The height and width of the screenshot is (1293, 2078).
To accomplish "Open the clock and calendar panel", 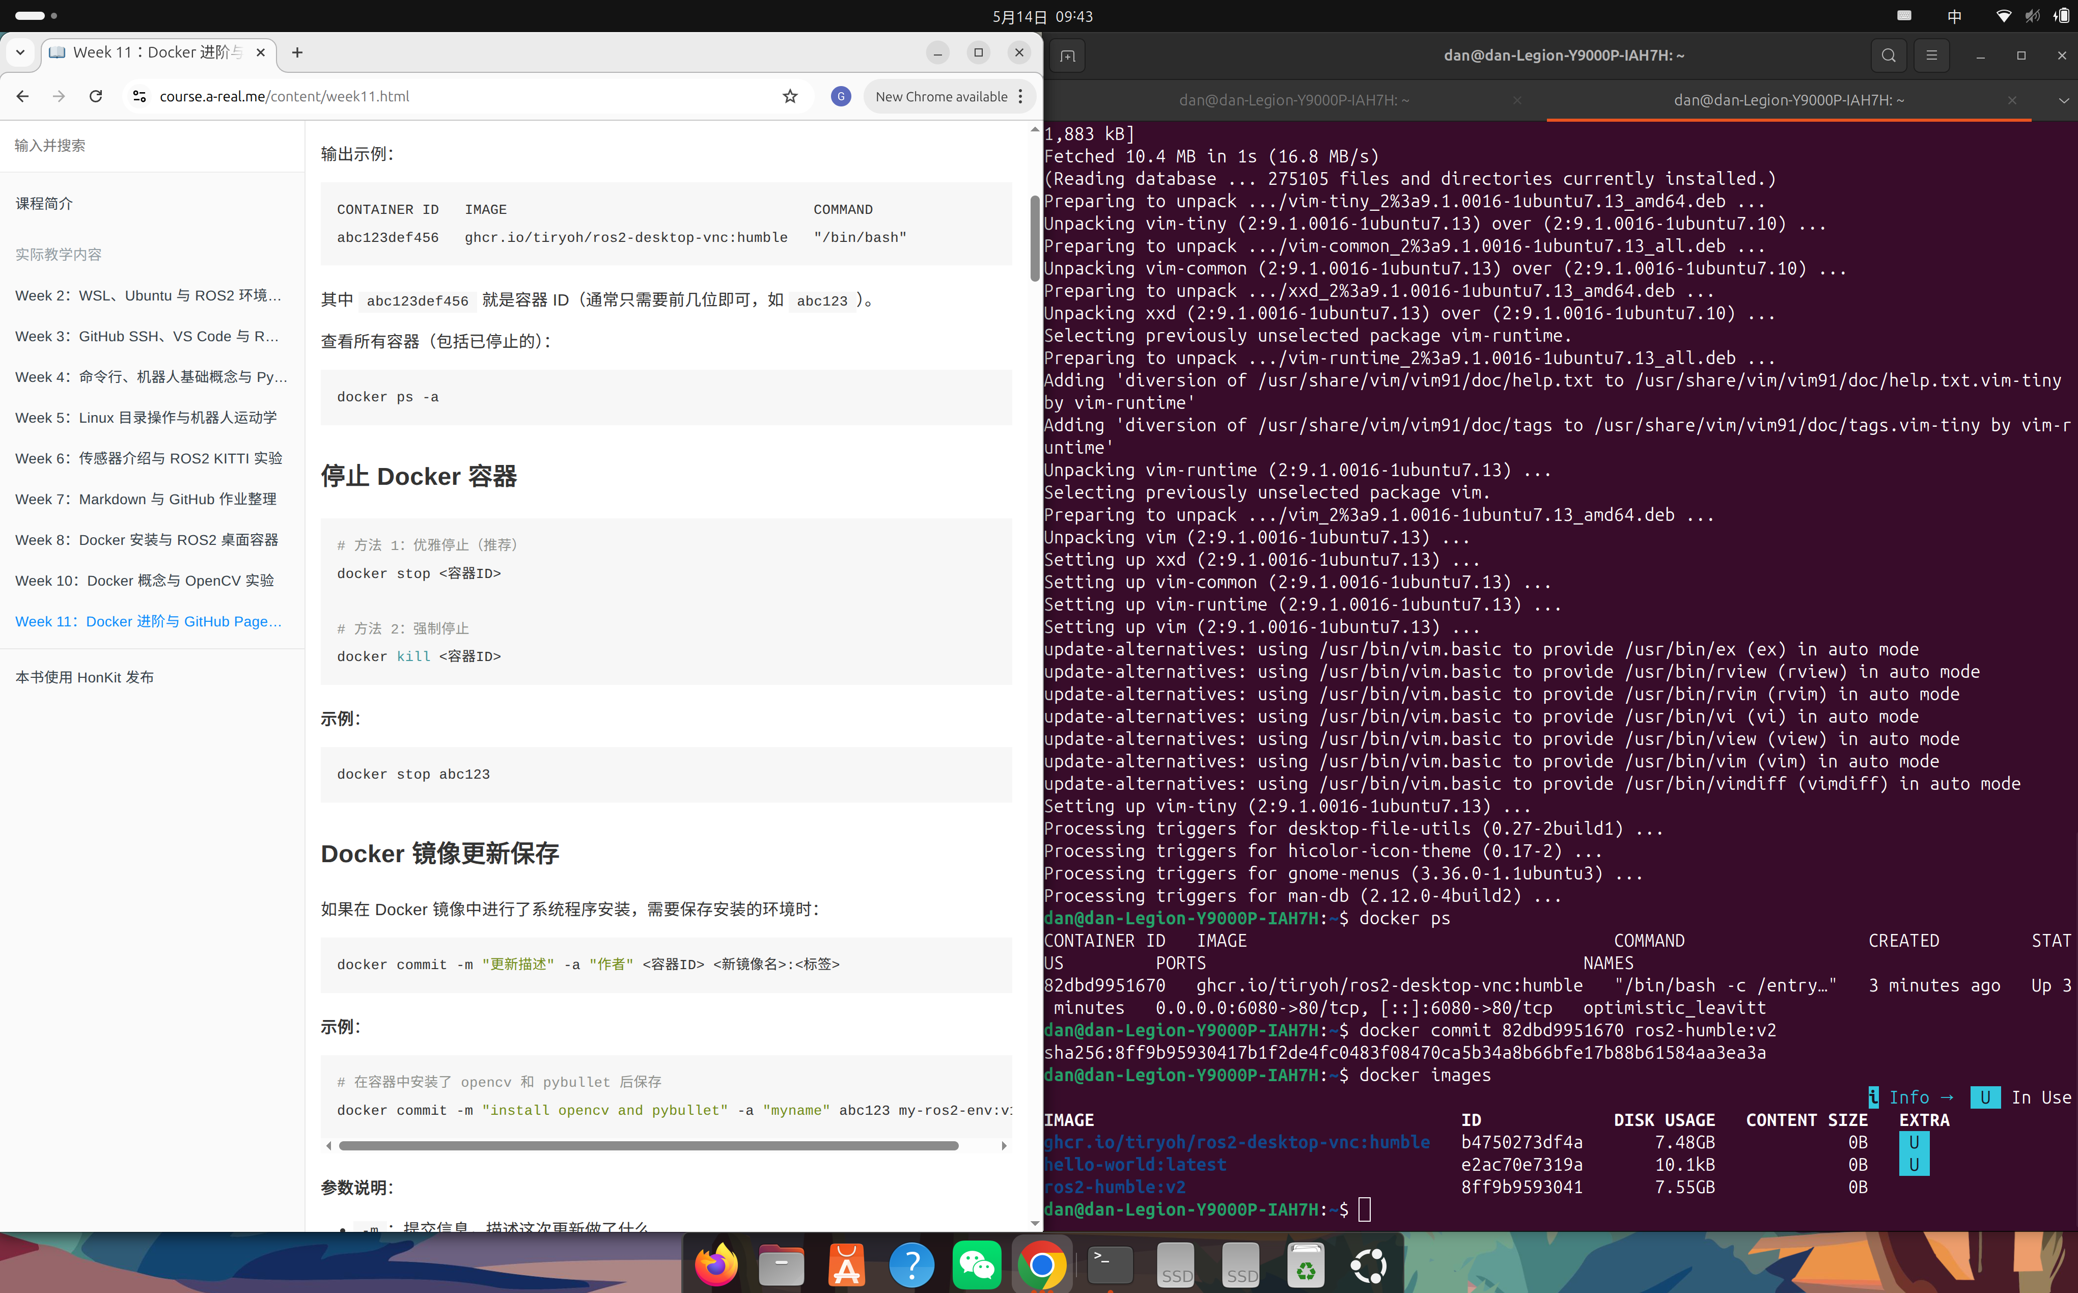I will click(1042, 16).
